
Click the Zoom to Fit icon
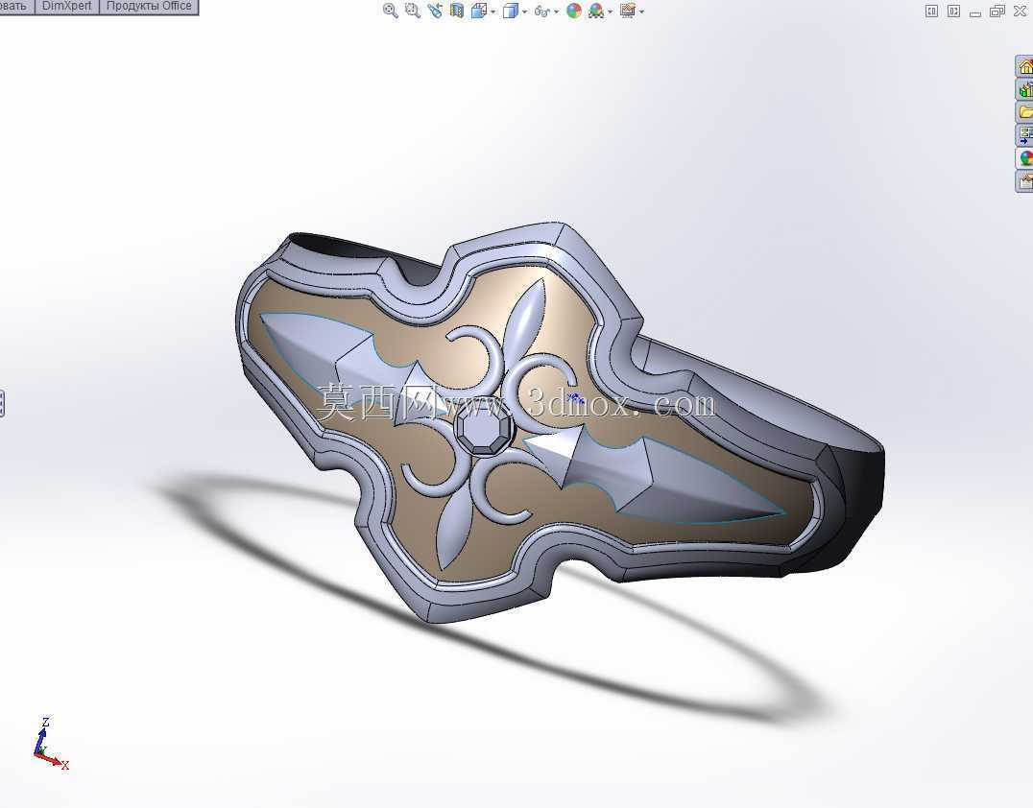[390, 11]
